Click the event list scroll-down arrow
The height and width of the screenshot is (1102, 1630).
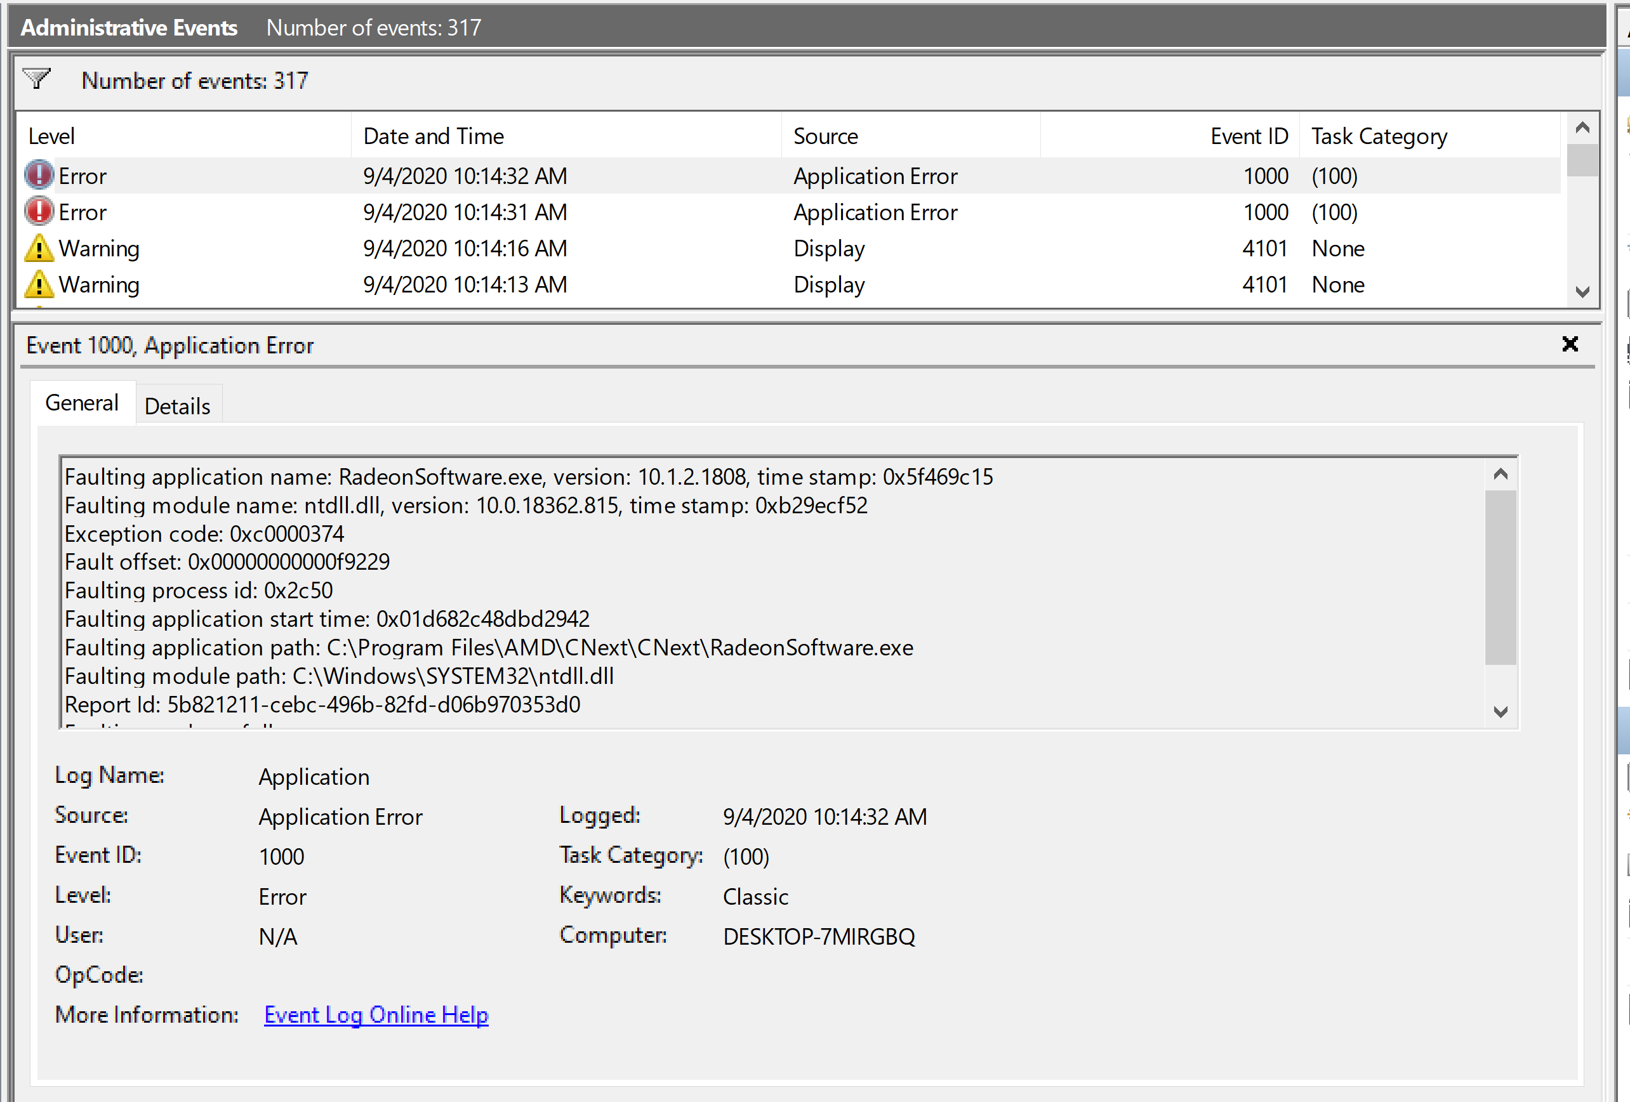[x=1582, y=292]
